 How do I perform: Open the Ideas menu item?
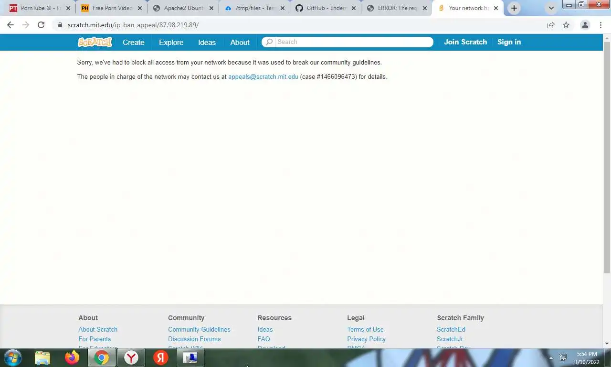[207, 42]
